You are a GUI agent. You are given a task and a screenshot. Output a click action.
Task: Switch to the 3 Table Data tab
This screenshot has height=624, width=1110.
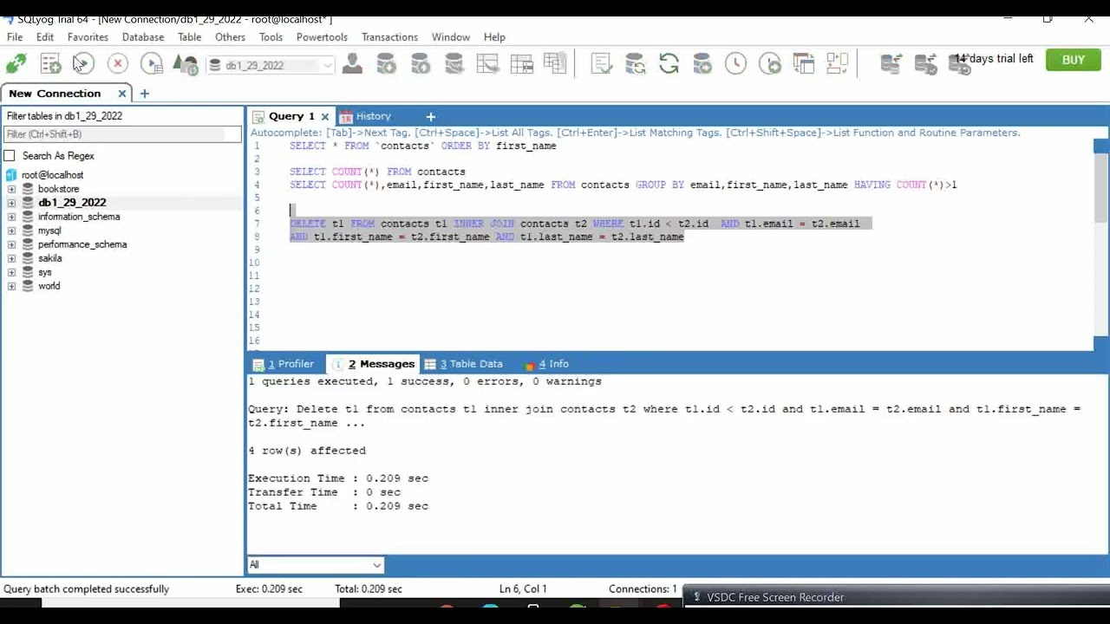click(x=464, y=364)
